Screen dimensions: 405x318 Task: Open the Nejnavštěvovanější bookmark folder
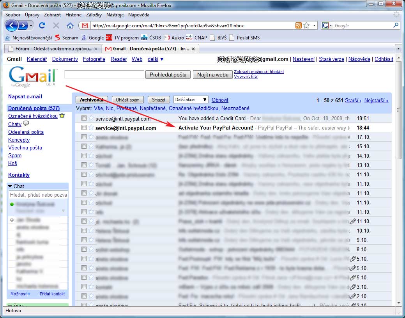(x=28, y=38)
